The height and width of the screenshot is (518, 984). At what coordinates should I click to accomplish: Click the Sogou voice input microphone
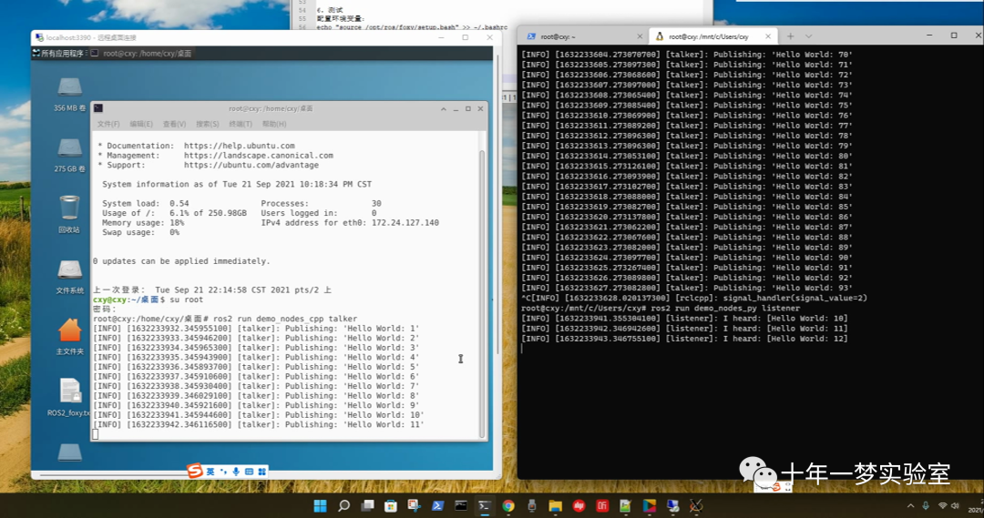[236, 472]
